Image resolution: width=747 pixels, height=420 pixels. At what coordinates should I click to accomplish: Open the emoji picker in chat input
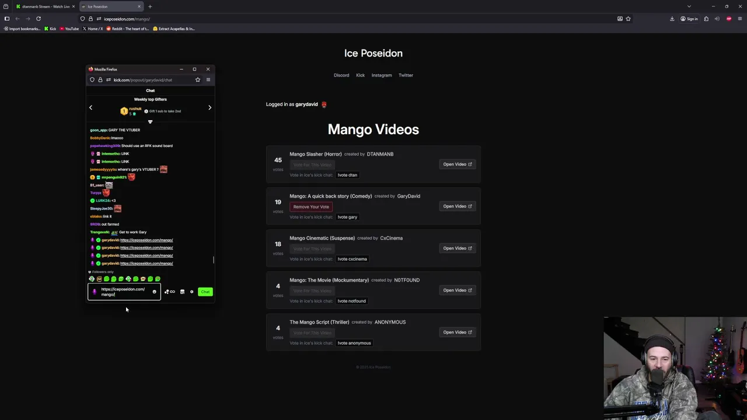click(154, 292)
